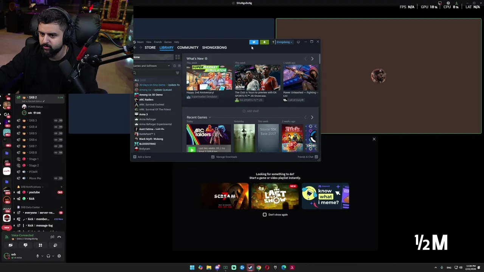Share your screen in Discord
Screen dimensions: 484x272
[25, 245]
